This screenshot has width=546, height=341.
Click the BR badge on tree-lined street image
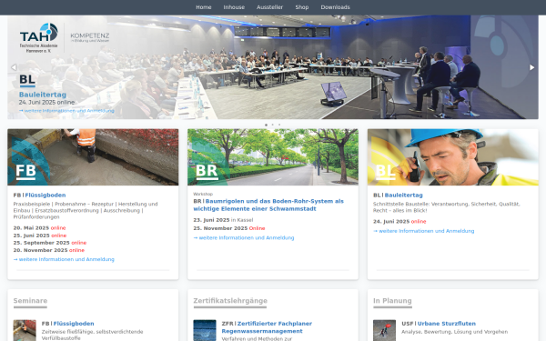(207, 172)
